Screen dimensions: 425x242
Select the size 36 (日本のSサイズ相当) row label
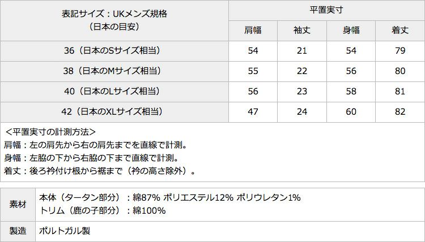[x=114, y=51]
